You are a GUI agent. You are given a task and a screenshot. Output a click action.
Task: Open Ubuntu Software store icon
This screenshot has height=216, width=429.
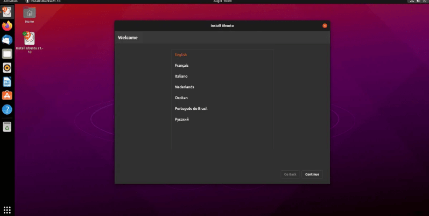point(7,95)
